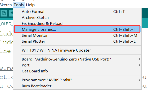Choose Get Board Info
Image resolution: width=148 pixels, height=92 pixels.
point(77,71)
